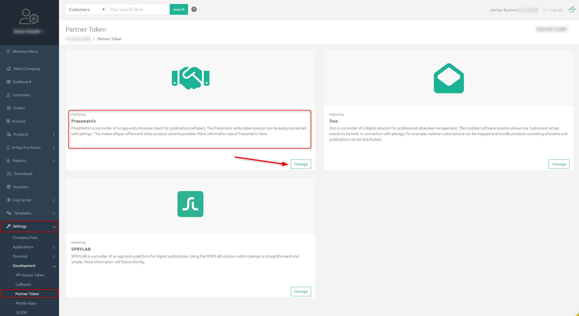This screenshot has height=316, width=579.
Task: Click Manage button for Doo
Action: (x=559, y=164)
